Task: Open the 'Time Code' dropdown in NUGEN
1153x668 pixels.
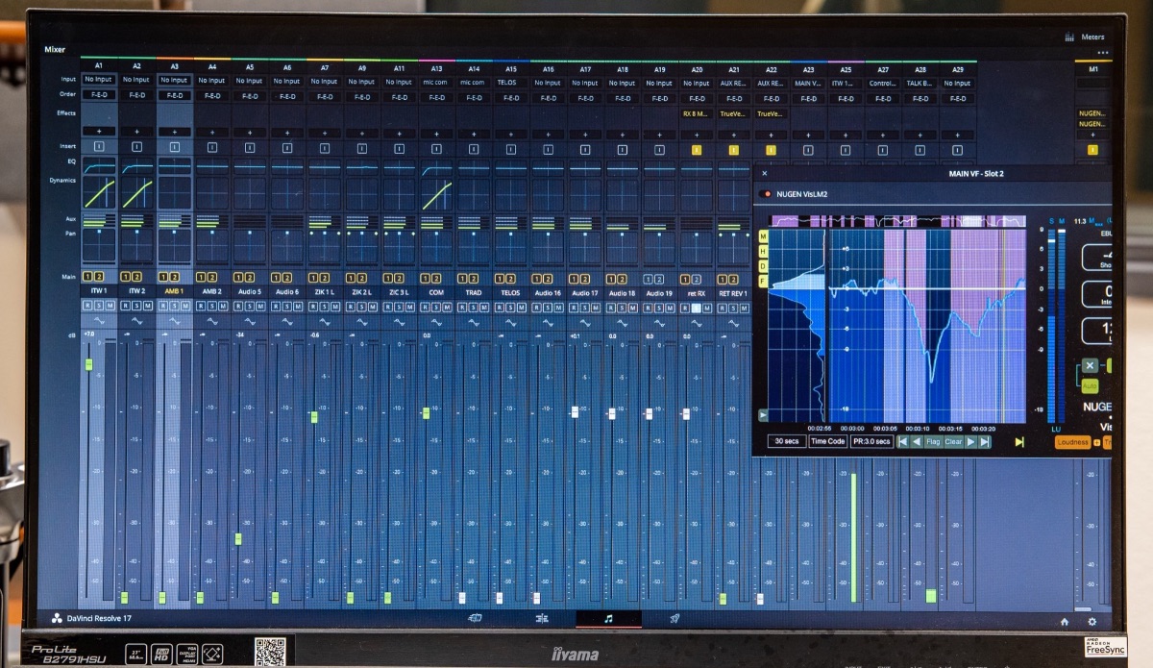Action: click(x=827, y=441)
